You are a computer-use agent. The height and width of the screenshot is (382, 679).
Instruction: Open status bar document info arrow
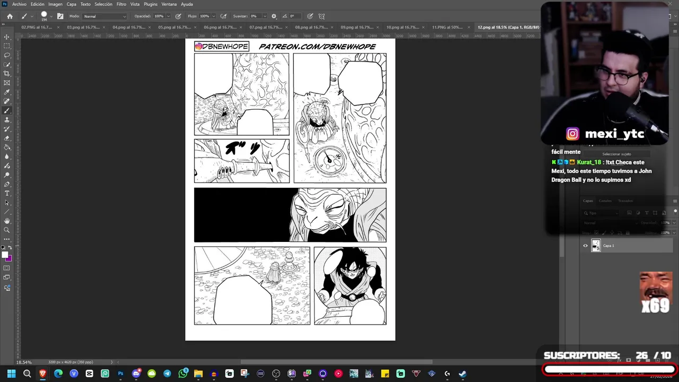(x=111, y=362)
